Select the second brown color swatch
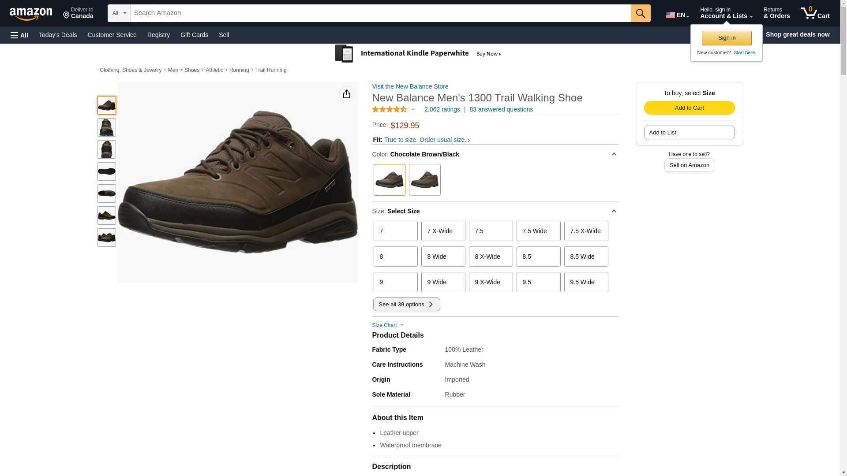Screen dimensions: 847x476 (x=424, y=180)
